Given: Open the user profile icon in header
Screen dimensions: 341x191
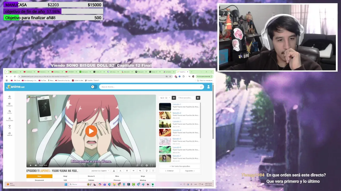Looking at the screenshot, I should point(208,87).
